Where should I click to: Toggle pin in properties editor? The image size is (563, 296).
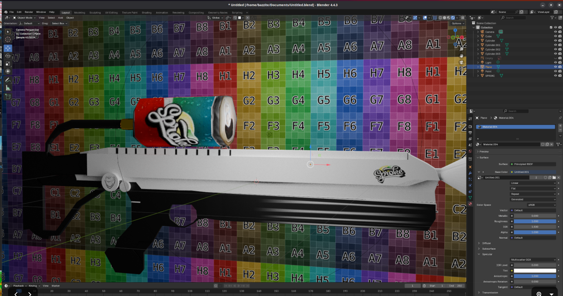[560, 118]
